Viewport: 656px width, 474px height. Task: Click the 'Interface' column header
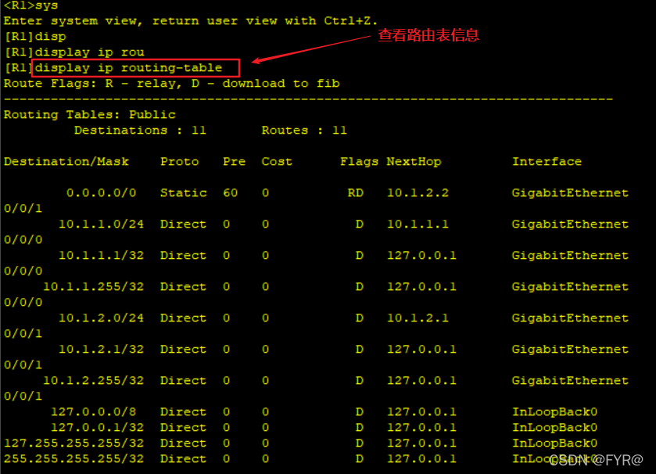coord(547,162)
